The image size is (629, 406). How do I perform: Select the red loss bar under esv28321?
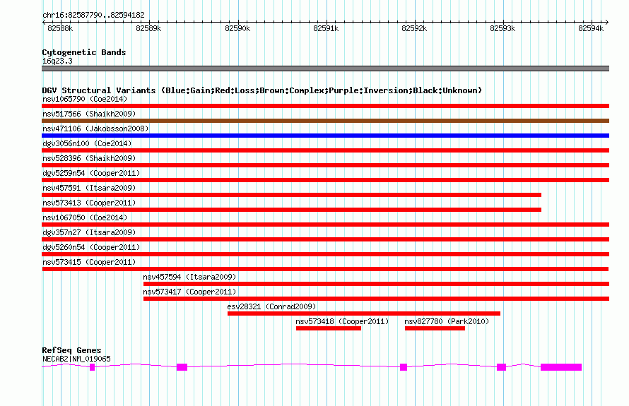coord(364,314)
